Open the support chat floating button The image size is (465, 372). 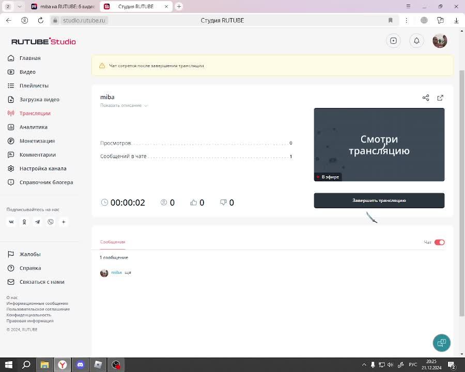[x=441, y=343]
